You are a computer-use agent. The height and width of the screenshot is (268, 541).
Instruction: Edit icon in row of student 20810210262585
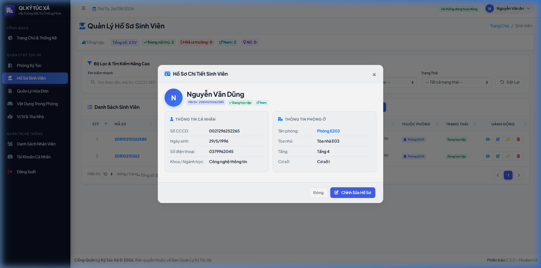pyautogui.click(x=498, y=139)
